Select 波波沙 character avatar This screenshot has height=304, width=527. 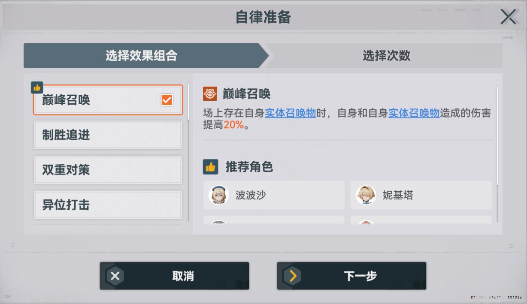tap(219, 195)
